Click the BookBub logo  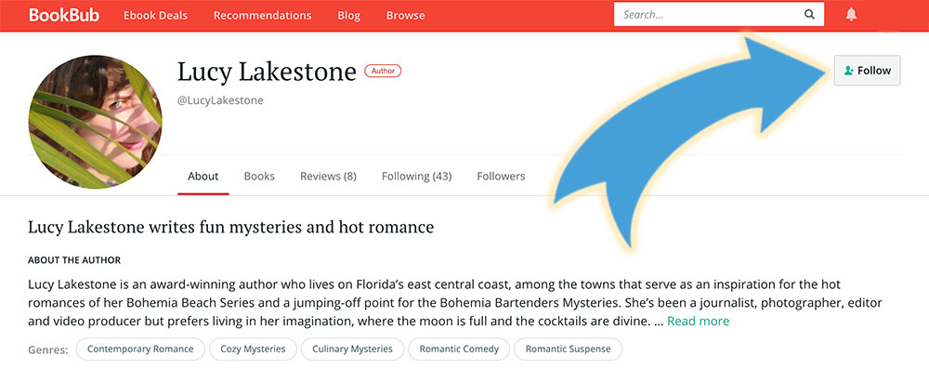[x=64, y=15]
